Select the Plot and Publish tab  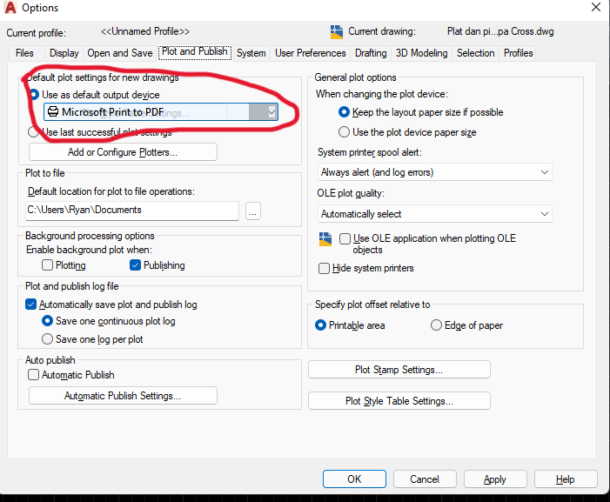(195, 51)
